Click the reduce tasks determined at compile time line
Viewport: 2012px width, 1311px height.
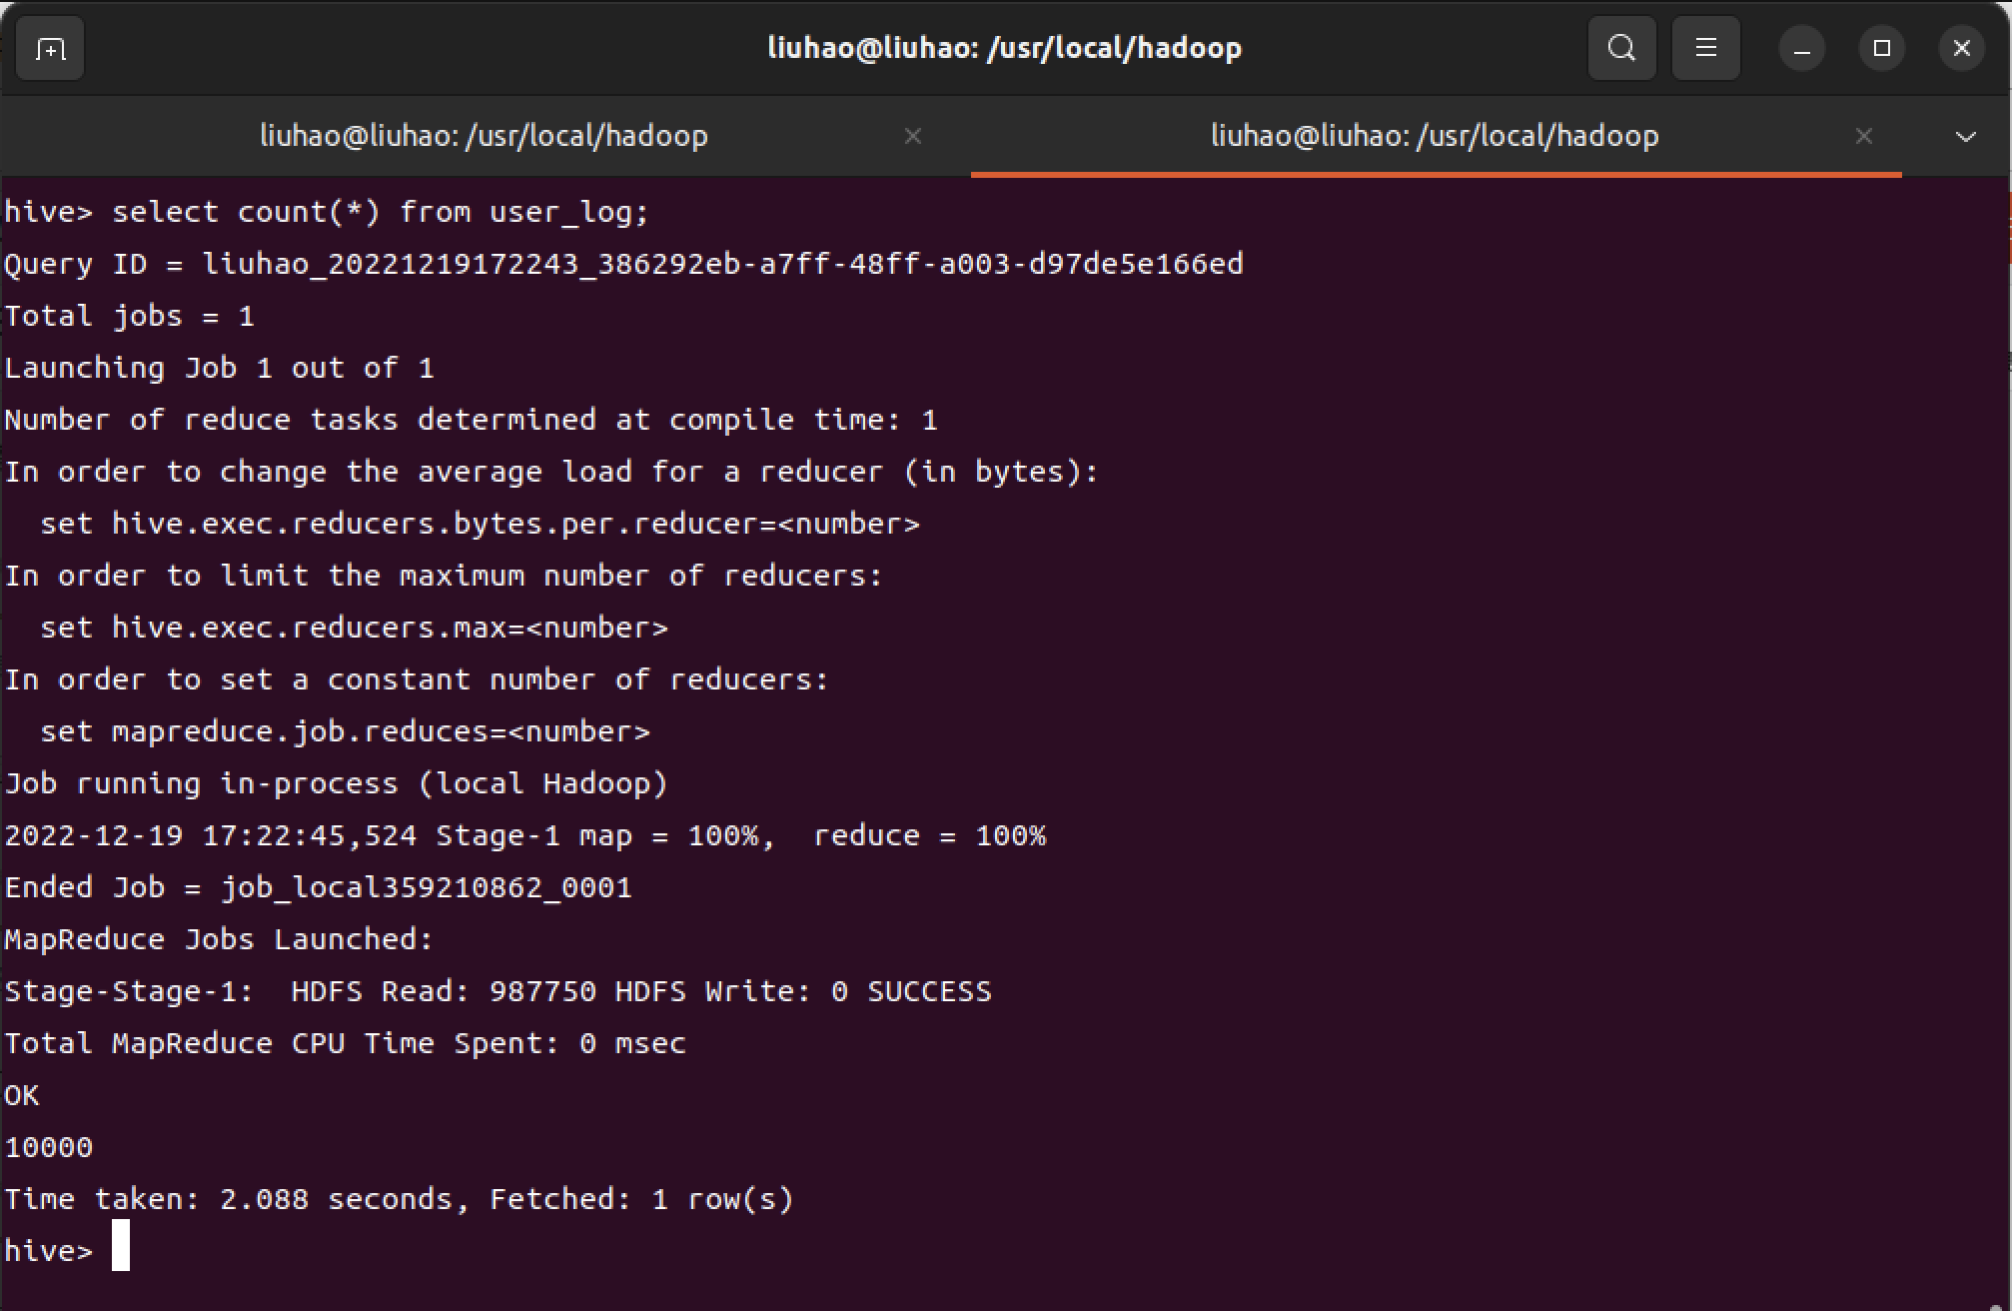click(472, 420)
